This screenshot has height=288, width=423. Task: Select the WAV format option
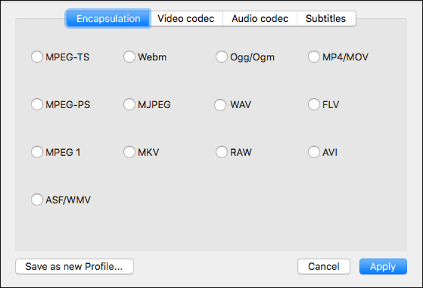[221, 105]
